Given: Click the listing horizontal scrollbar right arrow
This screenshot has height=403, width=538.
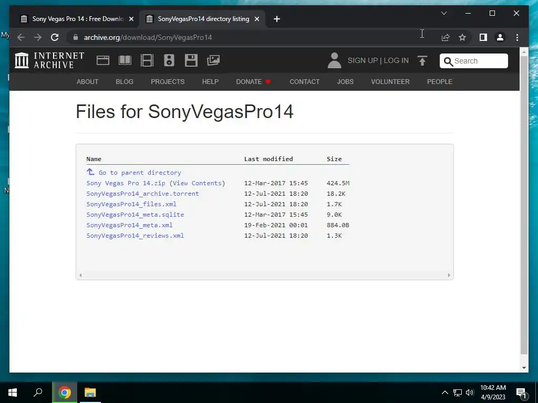Looking at the screenshot, I should (x=449, y=275).
